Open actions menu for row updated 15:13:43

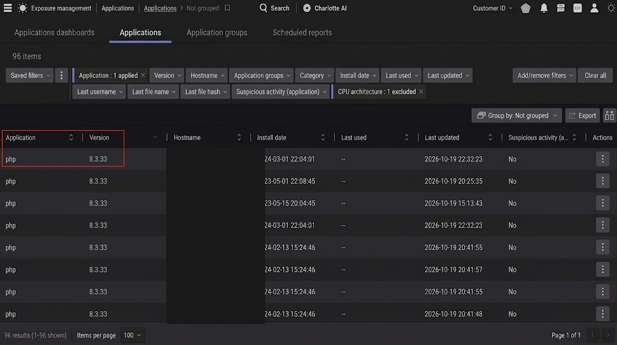tap(603, 203)
